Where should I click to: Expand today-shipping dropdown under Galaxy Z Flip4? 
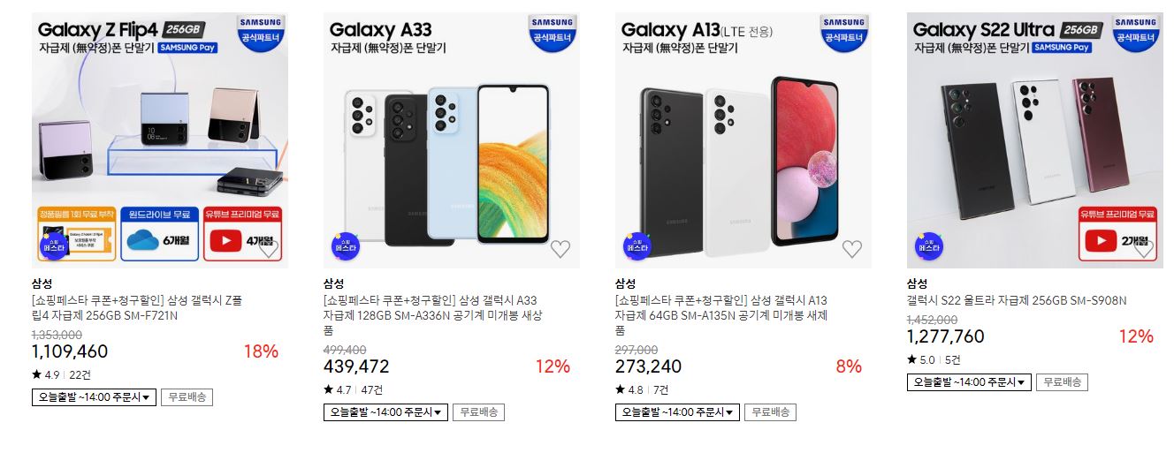(x=94, y=397)
